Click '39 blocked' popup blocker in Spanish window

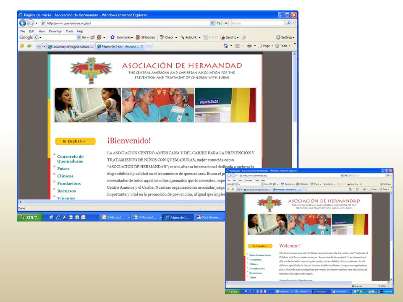click(146, 37)
